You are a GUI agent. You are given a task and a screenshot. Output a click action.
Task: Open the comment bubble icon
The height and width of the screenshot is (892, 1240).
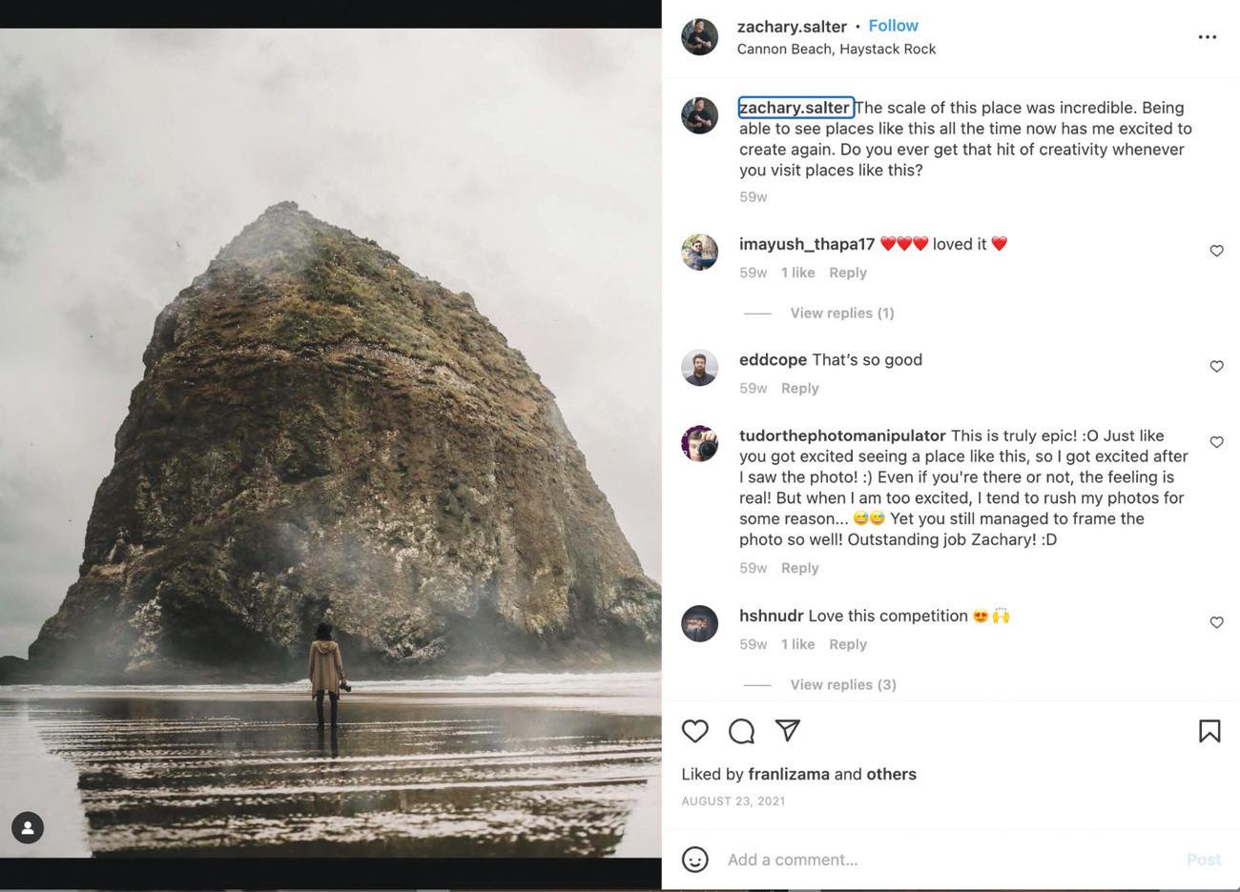point(741,731)
